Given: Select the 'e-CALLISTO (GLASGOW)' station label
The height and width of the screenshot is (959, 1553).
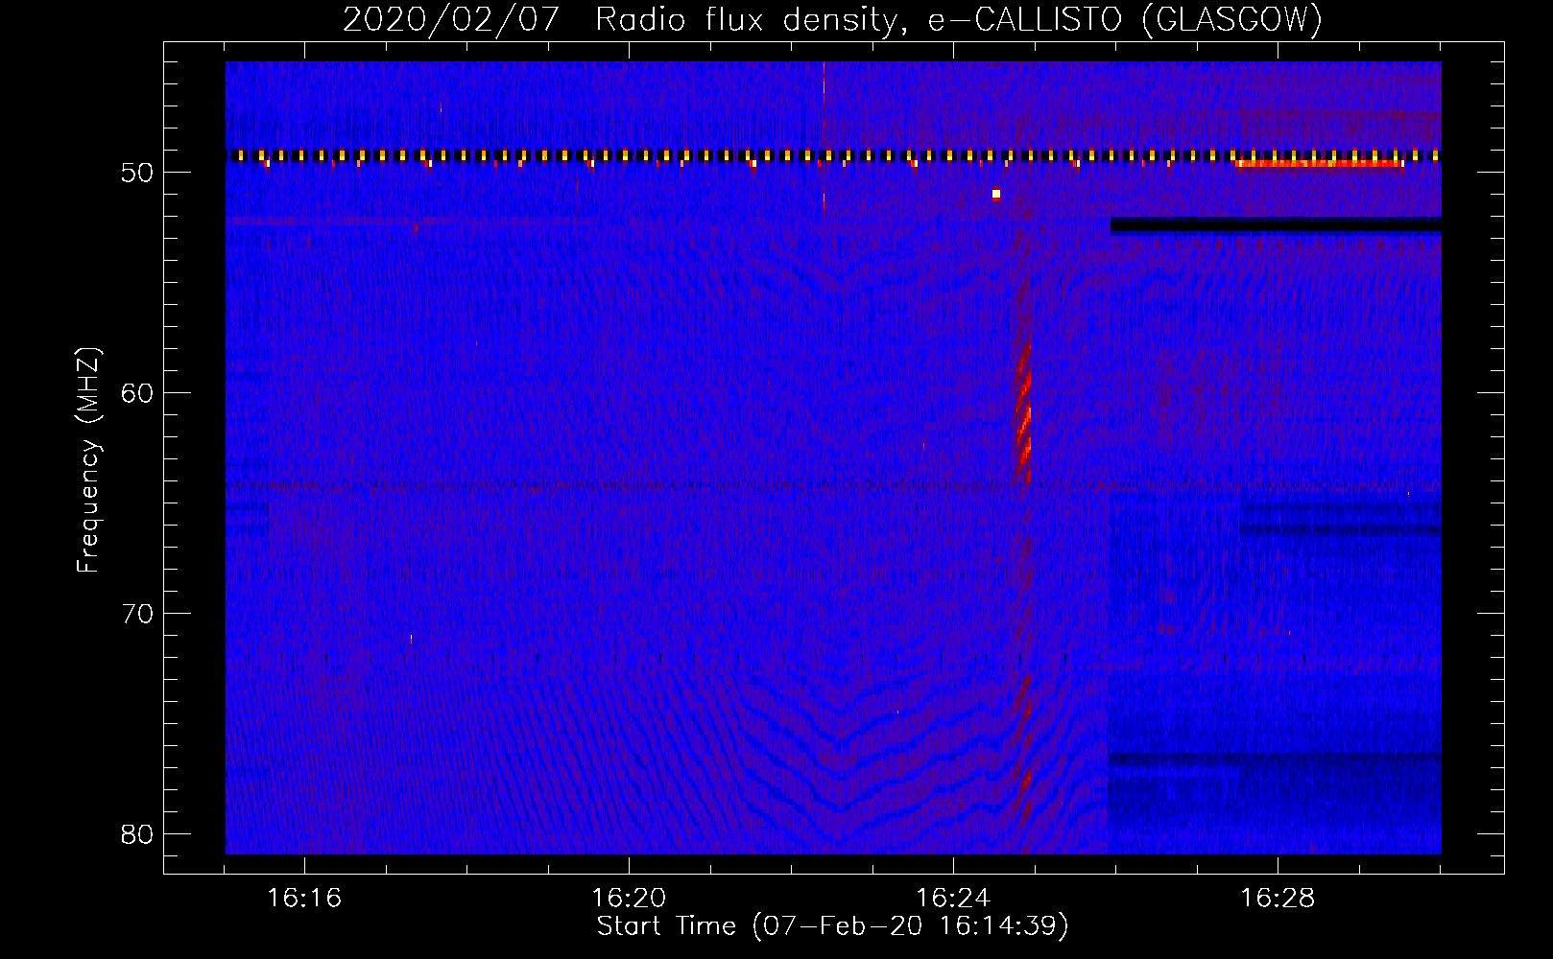Looking at the screenshot, I should point(1125,19).
